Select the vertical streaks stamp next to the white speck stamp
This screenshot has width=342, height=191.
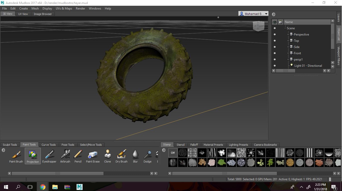[x=212, y=153]
